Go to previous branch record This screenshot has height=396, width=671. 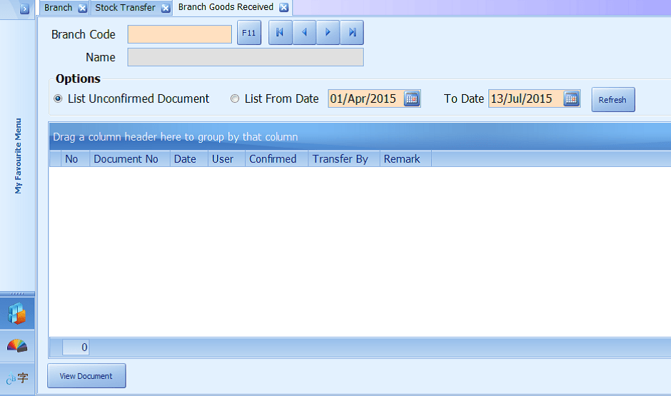[x=304, y=33]
